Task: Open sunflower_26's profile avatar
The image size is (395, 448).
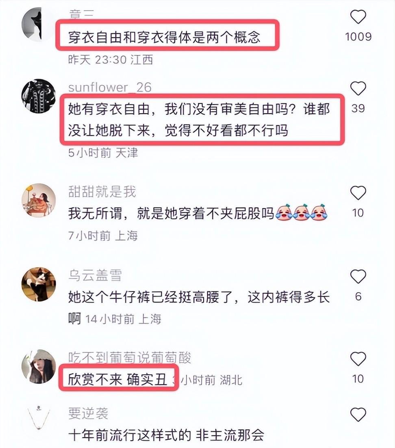Action: pyautogui.click(x=39, y=96)
